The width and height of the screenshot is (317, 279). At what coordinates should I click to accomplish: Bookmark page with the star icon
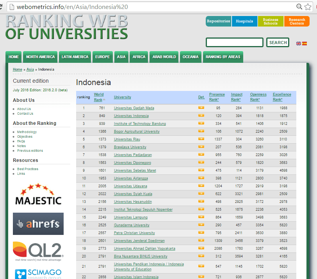[308, 7]
